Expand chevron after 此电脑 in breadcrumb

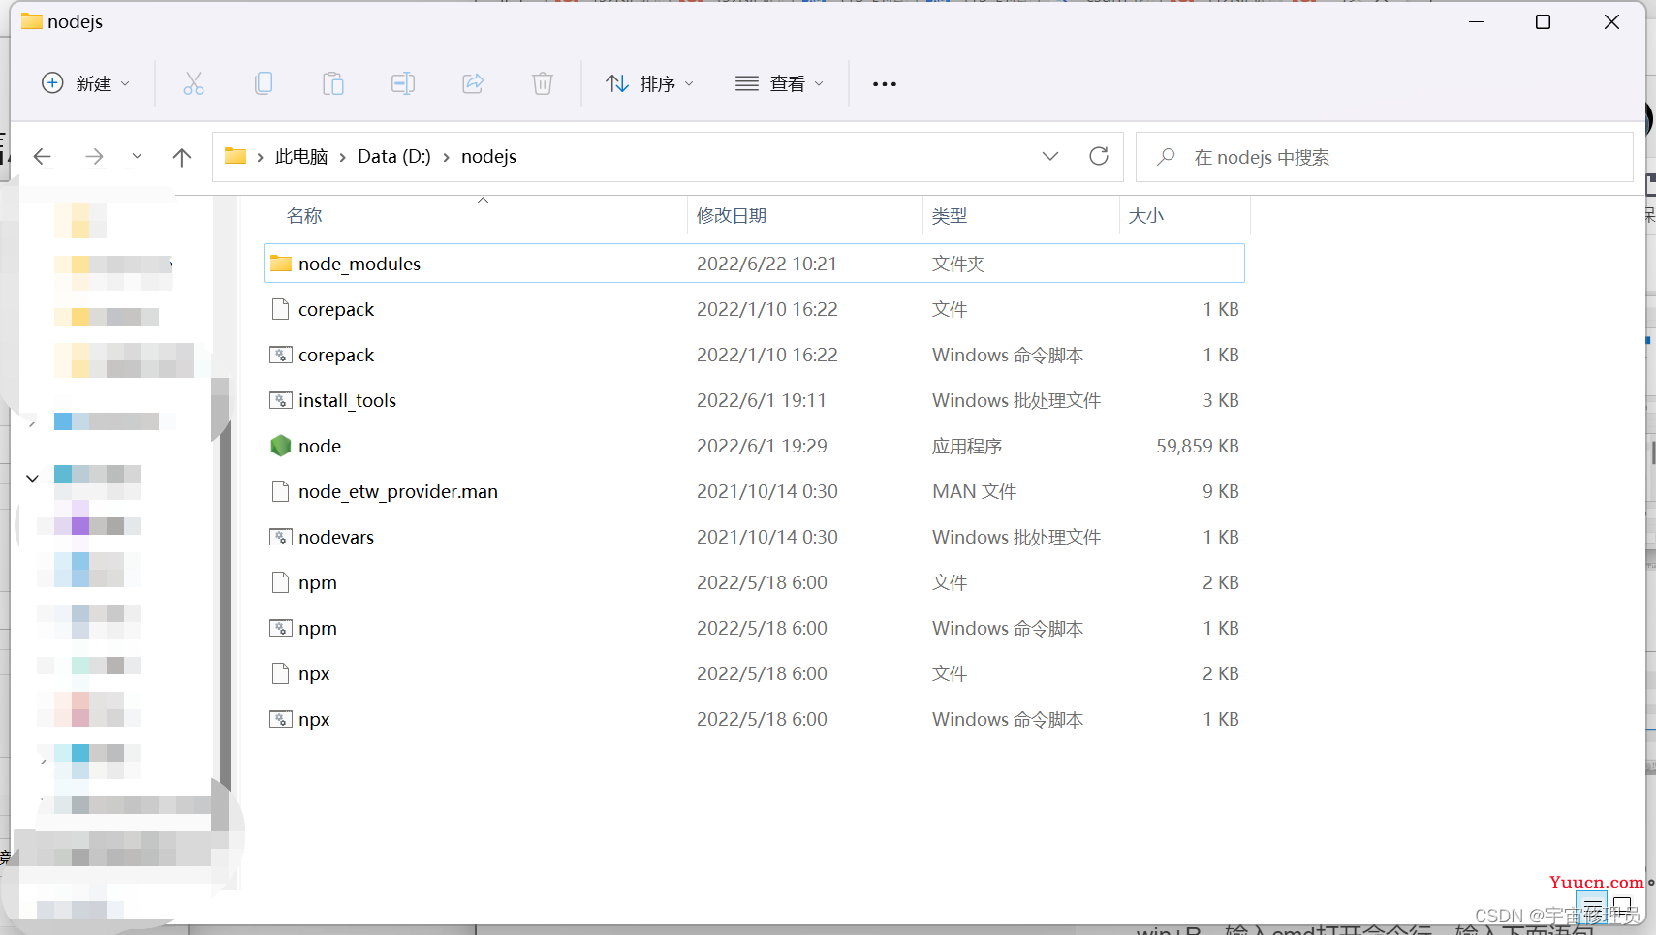343,157
